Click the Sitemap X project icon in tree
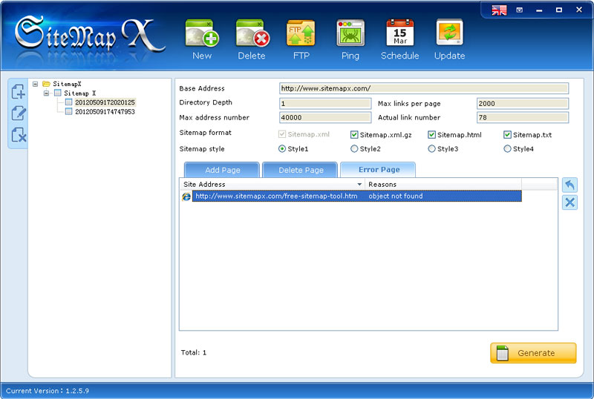 [58, 93]
